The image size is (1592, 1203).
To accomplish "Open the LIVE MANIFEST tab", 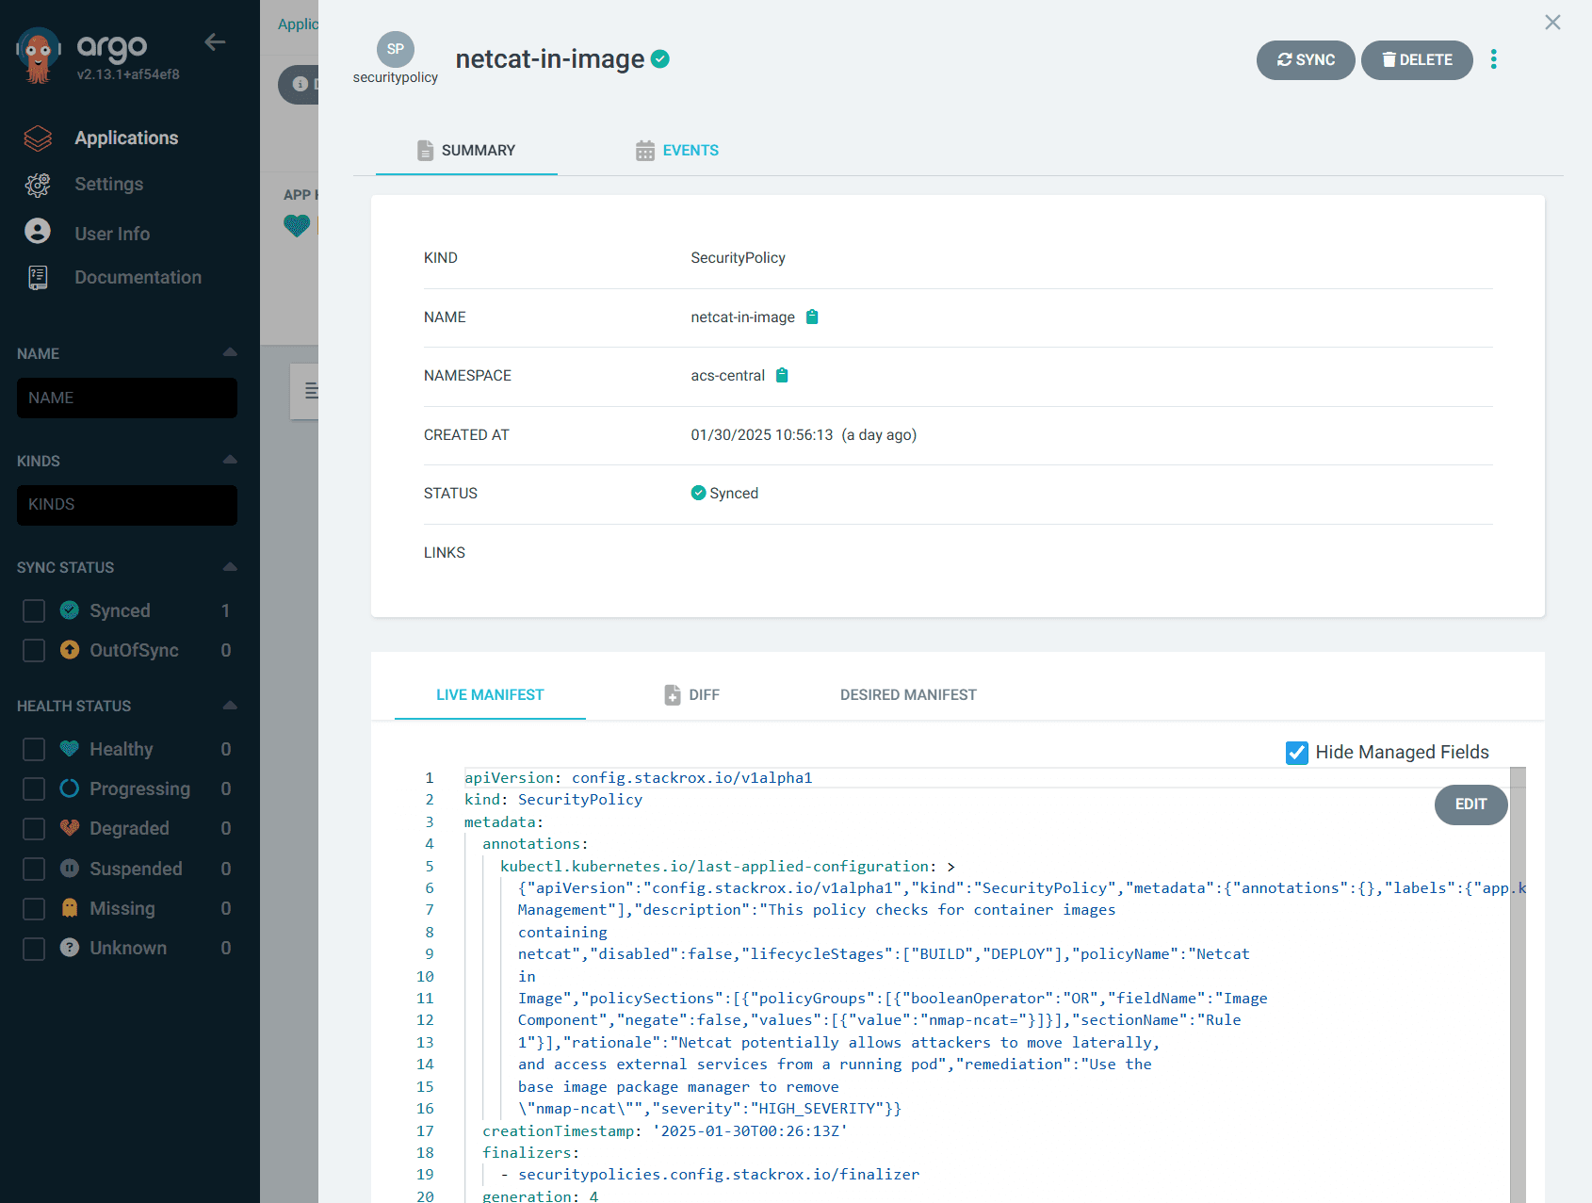I will point(490,695).
